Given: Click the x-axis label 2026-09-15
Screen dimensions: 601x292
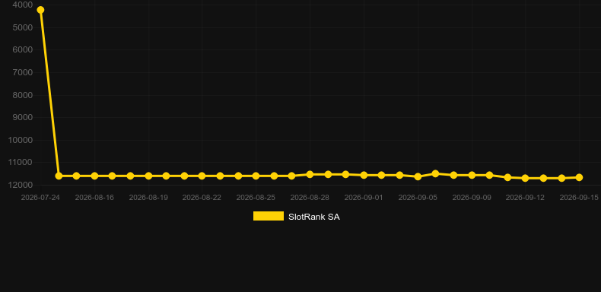Looking at the screenshot, I should pyautogui.click(x=579, y=198).
